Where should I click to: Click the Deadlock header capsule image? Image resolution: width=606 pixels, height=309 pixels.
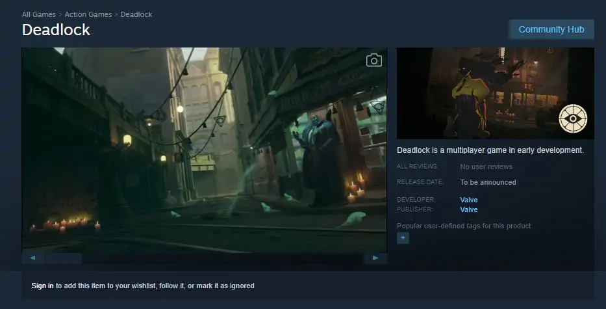(x=496, y=93)
